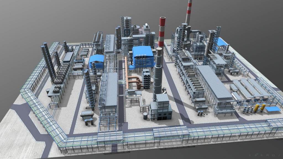Click the tall gray ribbed column tower

click(x=158, y=72)
